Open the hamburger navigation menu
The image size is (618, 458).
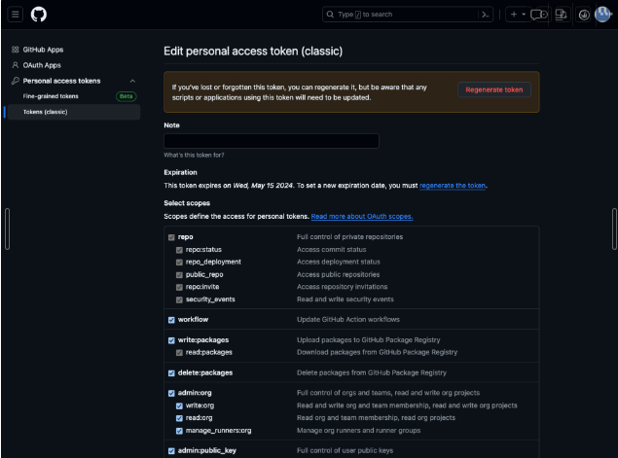(15, 15)
